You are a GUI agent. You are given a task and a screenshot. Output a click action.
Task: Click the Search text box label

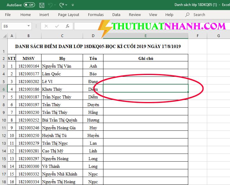pyautogui.click(x=199, y=15)
